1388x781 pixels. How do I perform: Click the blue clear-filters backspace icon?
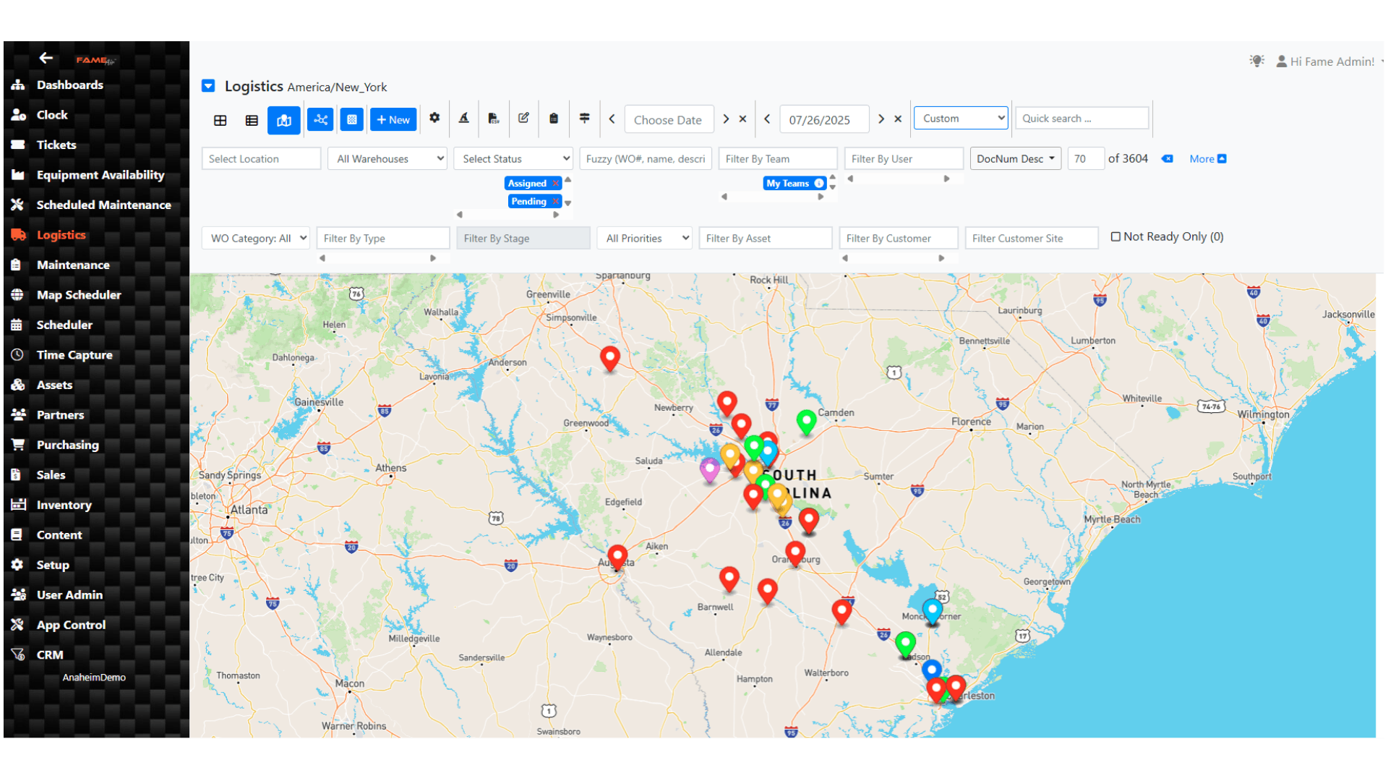coord(1167,158)
